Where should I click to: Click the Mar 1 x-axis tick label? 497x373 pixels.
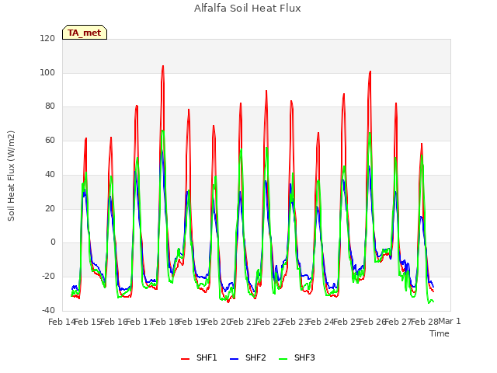point(450,321)
